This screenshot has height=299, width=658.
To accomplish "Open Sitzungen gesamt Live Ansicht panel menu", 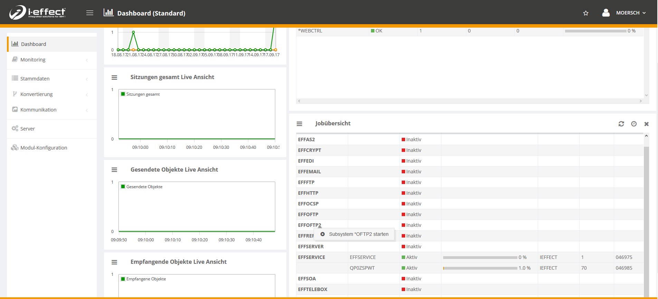I will click(x=114, y=78).
